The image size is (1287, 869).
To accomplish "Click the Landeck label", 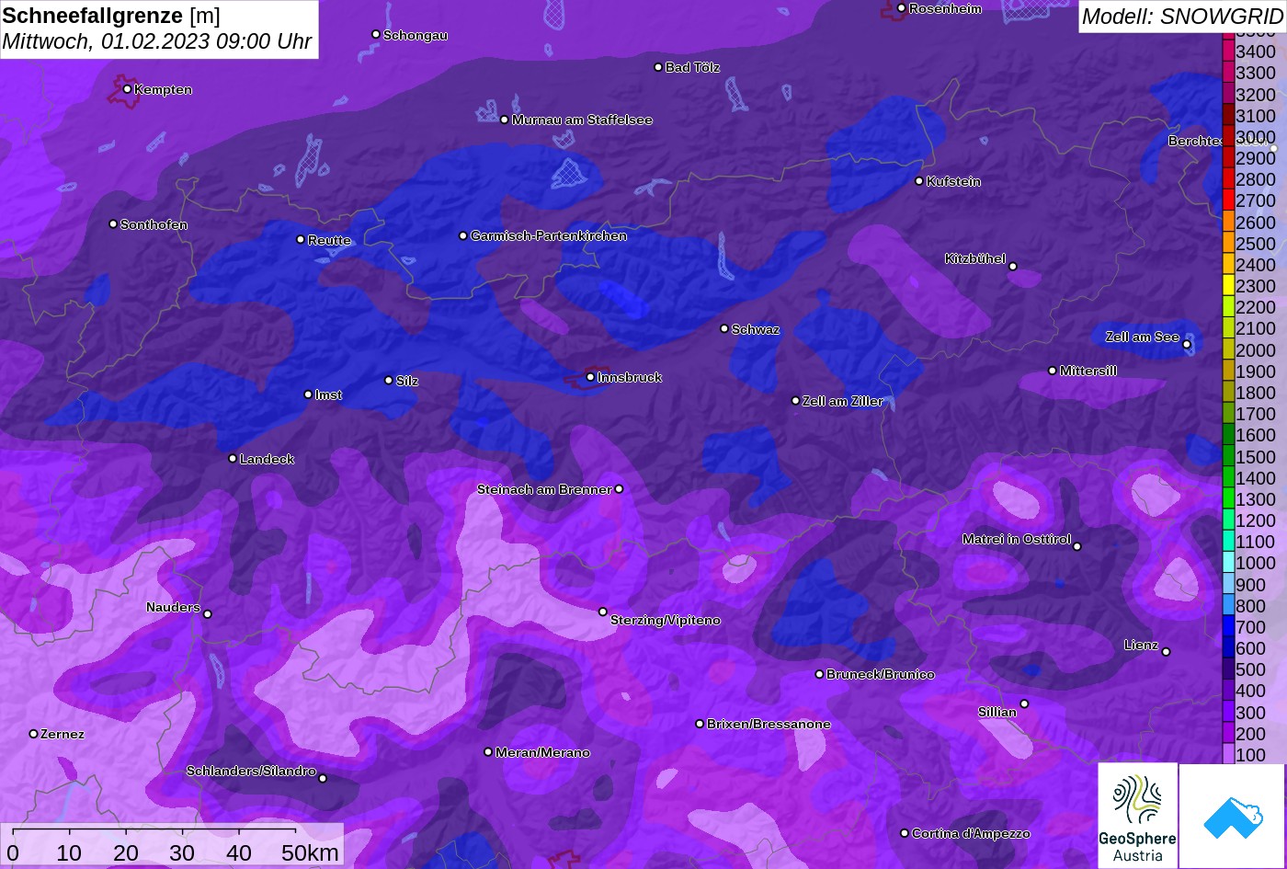I will point(267,459).
